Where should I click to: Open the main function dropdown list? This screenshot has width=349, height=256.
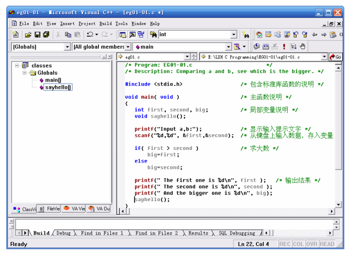pos(229,47)
